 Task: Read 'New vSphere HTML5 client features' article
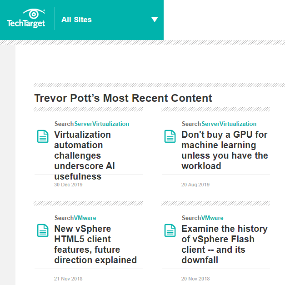pyautogui.click(x=95, y=244)
